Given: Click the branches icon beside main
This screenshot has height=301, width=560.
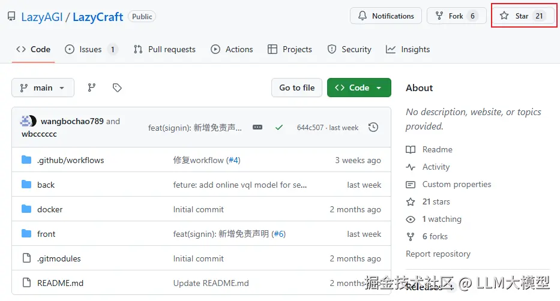Looking at the screenshot, I should (92, 88).
